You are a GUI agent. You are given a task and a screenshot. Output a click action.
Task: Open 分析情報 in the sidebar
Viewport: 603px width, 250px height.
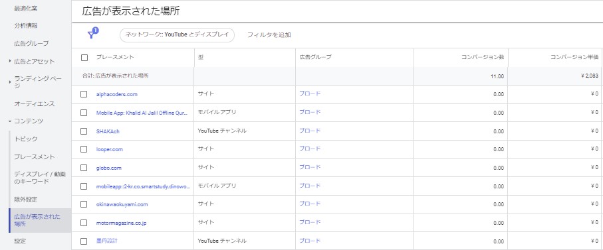click(x=26, y=26)
